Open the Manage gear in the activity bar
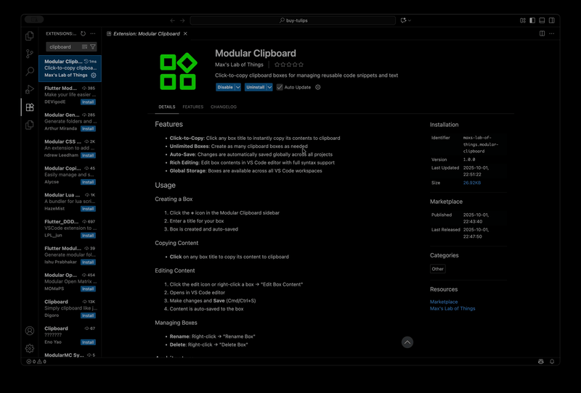 click(x=30, y=348)
